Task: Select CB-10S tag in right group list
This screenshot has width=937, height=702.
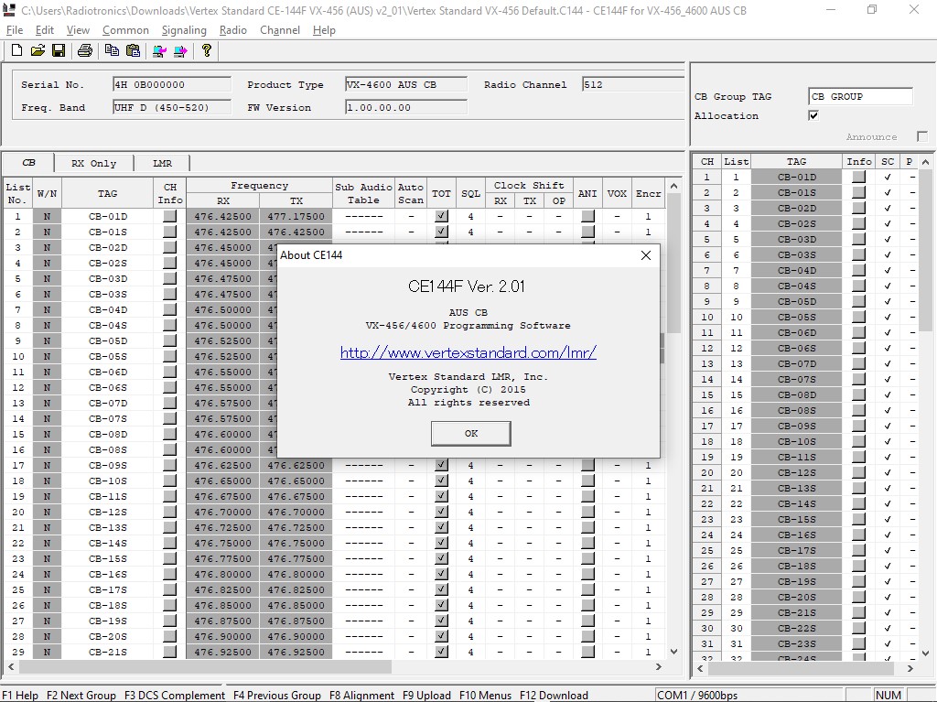Action: pyautogui.click(x=797, y=441)
